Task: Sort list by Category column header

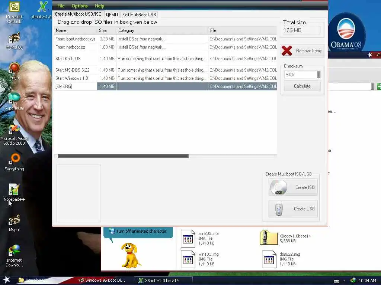Action: click(162, 30)
